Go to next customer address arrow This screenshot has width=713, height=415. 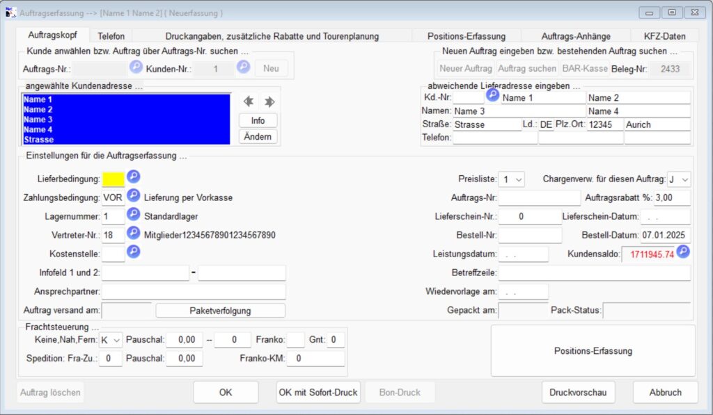pos(269,101)
